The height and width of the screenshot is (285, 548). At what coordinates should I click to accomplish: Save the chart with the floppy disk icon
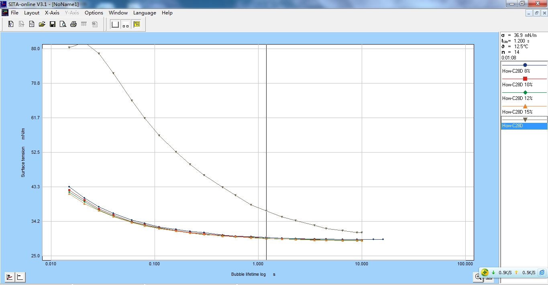coord(52,24)
